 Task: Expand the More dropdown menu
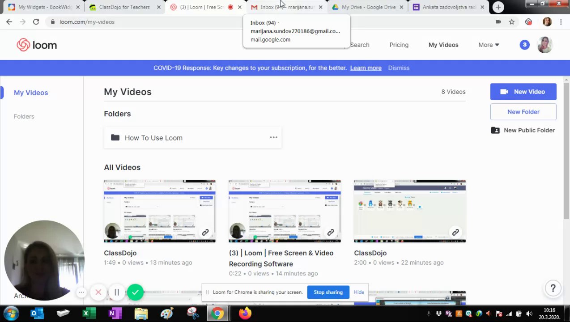pyautogui.click(x=489, y=45)
